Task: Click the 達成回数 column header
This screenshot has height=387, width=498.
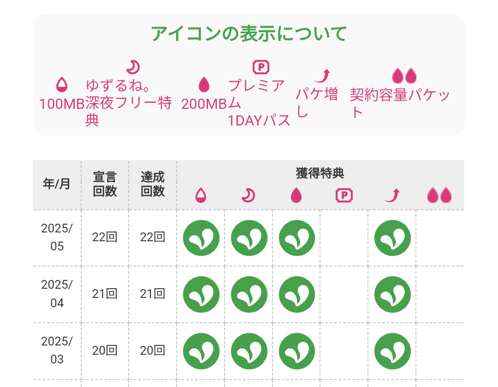Action: pos(153,184)
